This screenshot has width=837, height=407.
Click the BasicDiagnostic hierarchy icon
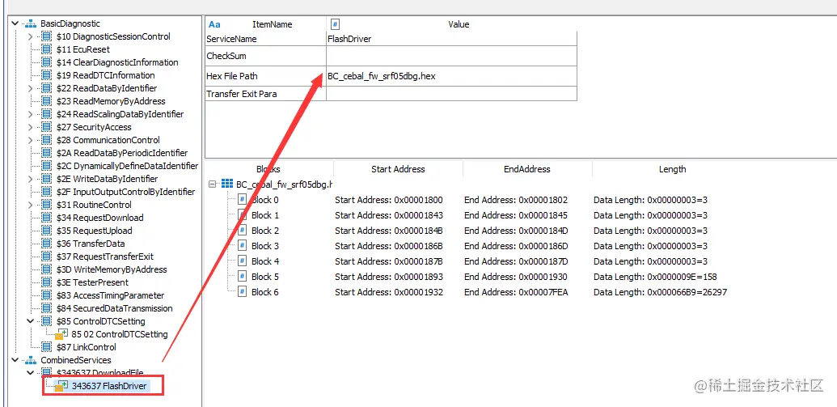[x=31, y=24]
